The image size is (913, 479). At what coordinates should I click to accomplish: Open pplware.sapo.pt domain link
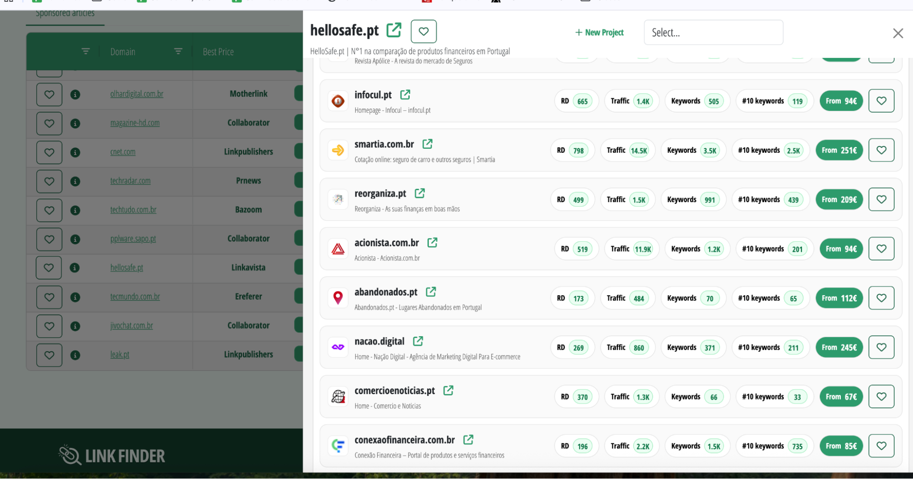click(x=133, y=239)
